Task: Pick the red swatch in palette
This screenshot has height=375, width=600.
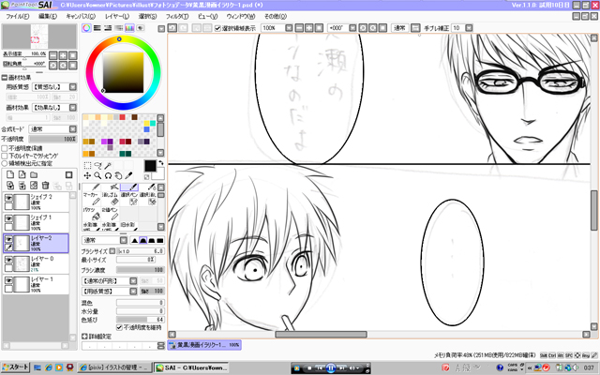Action: [122, 117]
